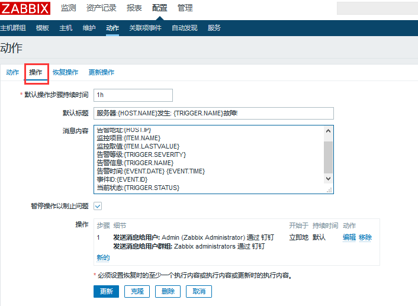Focus the 默认标题 input field
The width and height of the screenshot is (418, 306).
click(x=214, y=113)
